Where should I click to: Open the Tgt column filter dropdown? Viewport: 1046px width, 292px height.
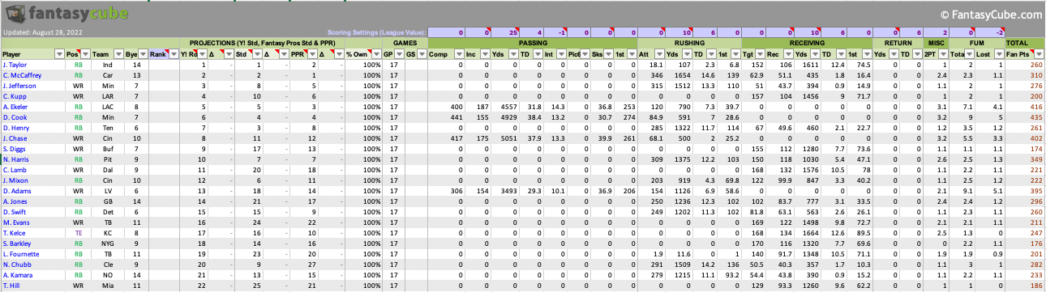[x=761, y=53]
